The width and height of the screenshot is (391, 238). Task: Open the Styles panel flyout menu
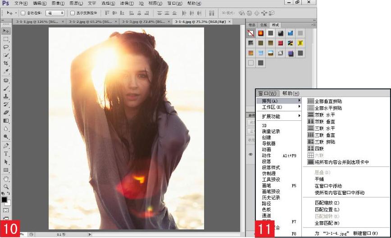click(314, 25)
